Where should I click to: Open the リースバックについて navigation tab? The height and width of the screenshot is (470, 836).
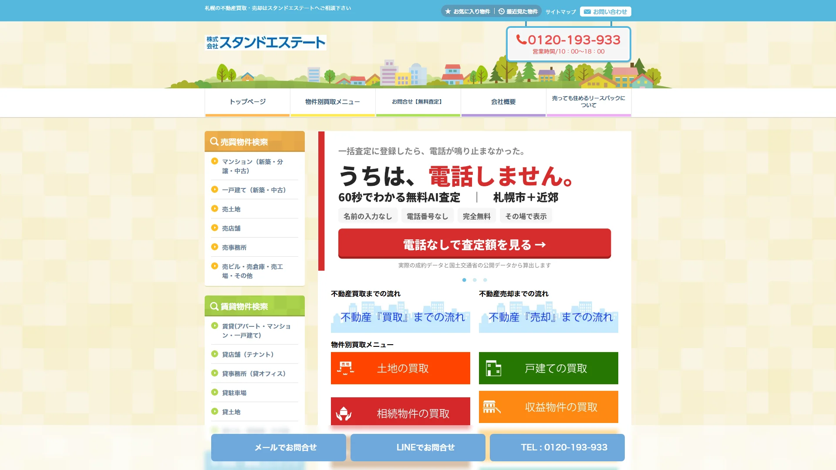click(589, 102)
